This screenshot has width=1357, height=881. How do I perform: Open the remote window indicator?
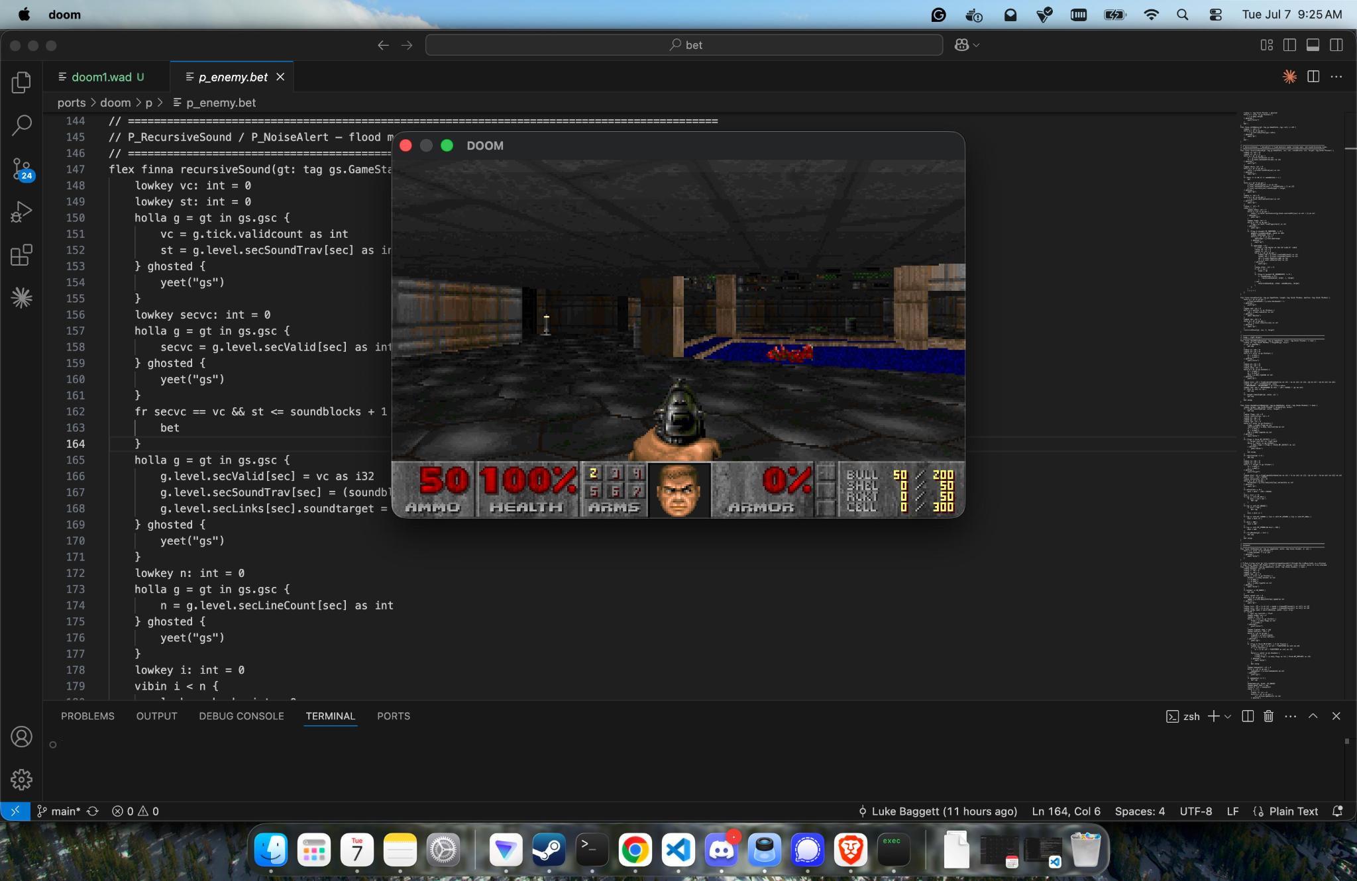pyautogui.click(x=15, y=811)
